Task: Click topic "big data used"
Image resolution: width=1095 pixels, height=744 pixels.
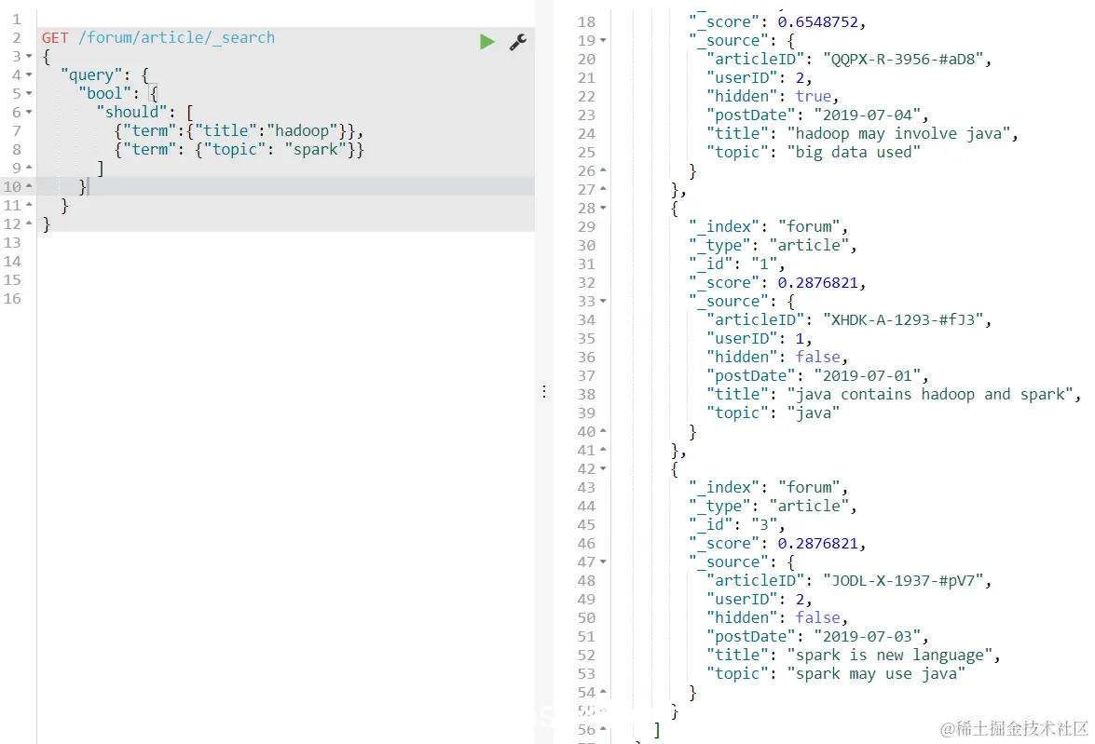Action: (854, 152)
